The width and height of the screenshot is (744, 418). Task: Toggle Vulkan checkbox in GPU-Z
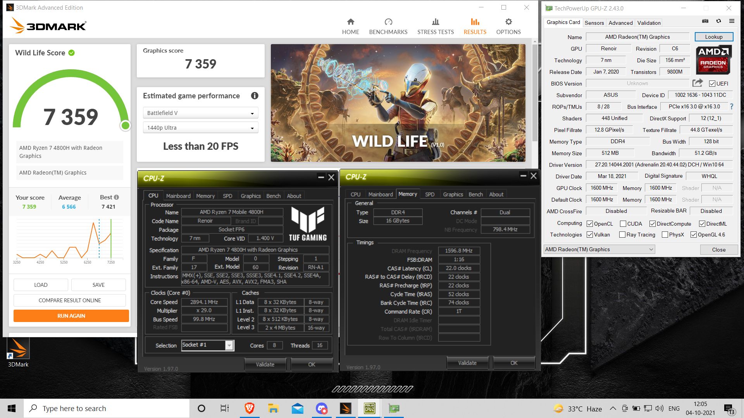(x=590, y=235)
